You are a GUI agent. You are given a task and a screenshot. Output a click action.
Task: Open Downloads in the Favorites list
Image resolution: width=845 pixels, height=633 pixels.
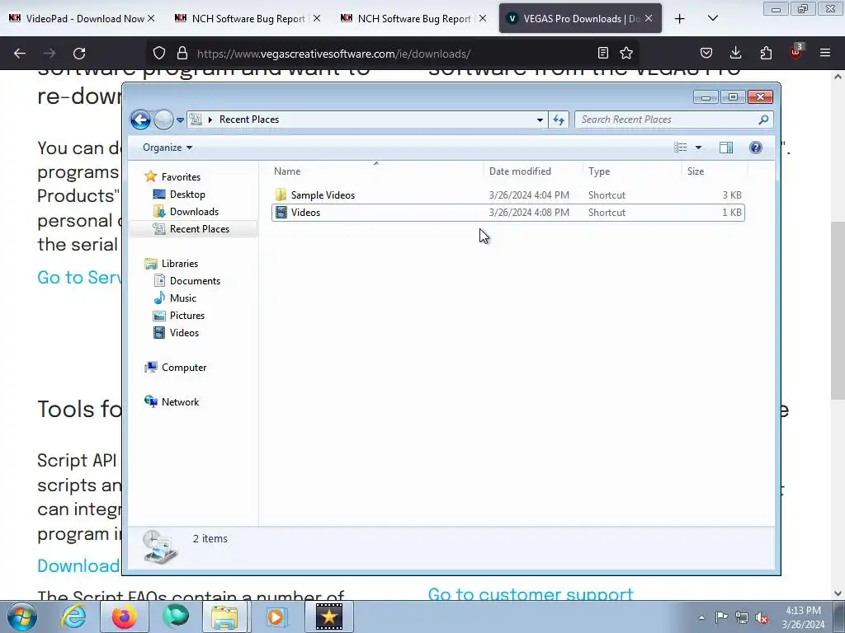point(194,212)
